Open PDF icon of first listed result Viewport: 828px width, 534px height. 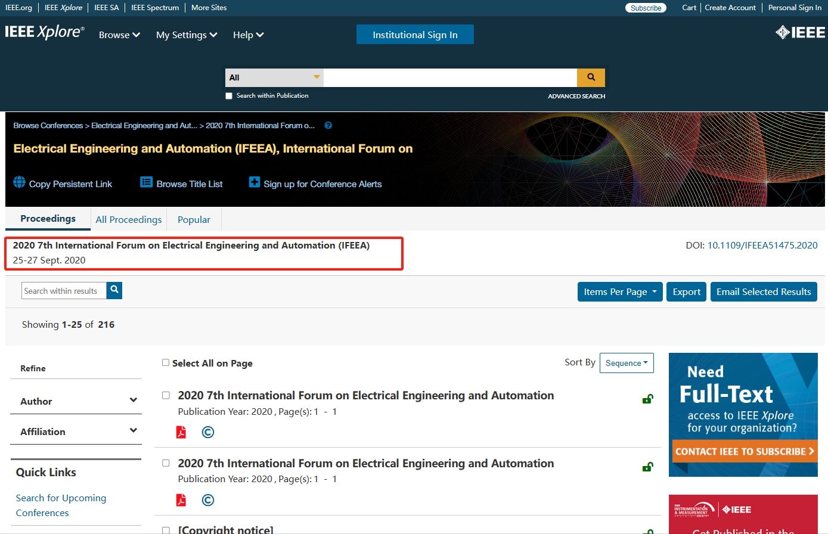tap(181, 432)
